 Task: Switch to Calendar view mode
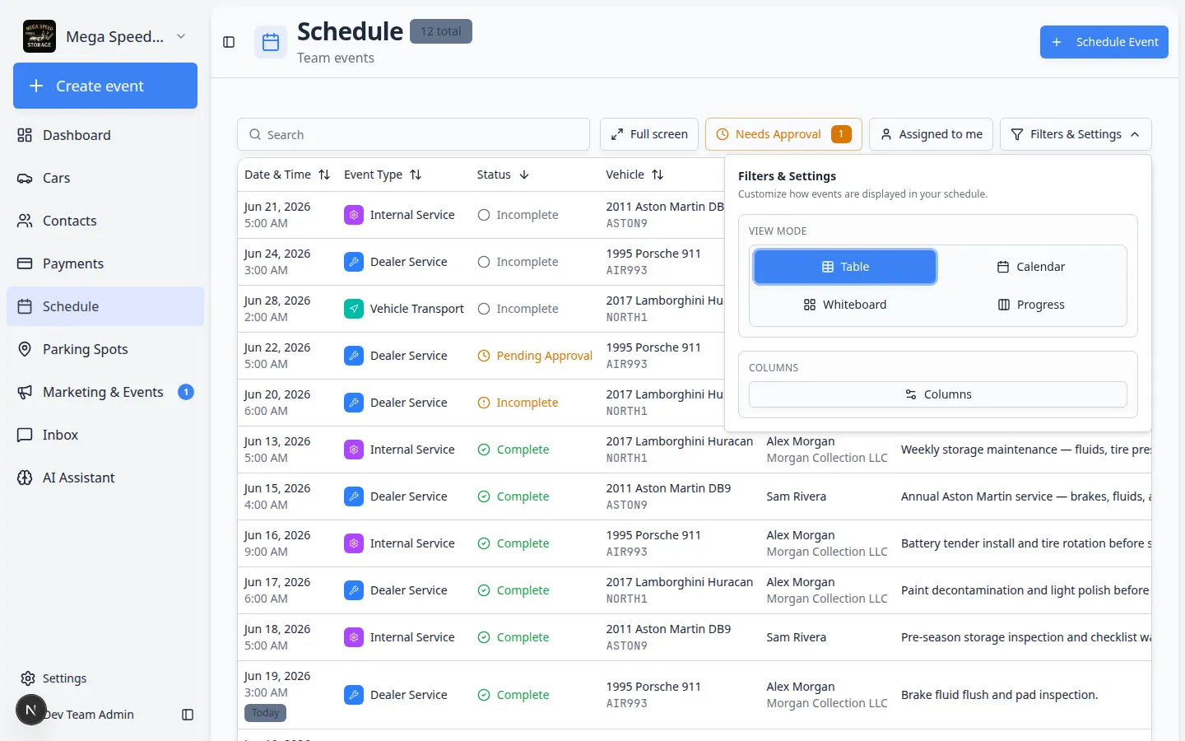1031,267
